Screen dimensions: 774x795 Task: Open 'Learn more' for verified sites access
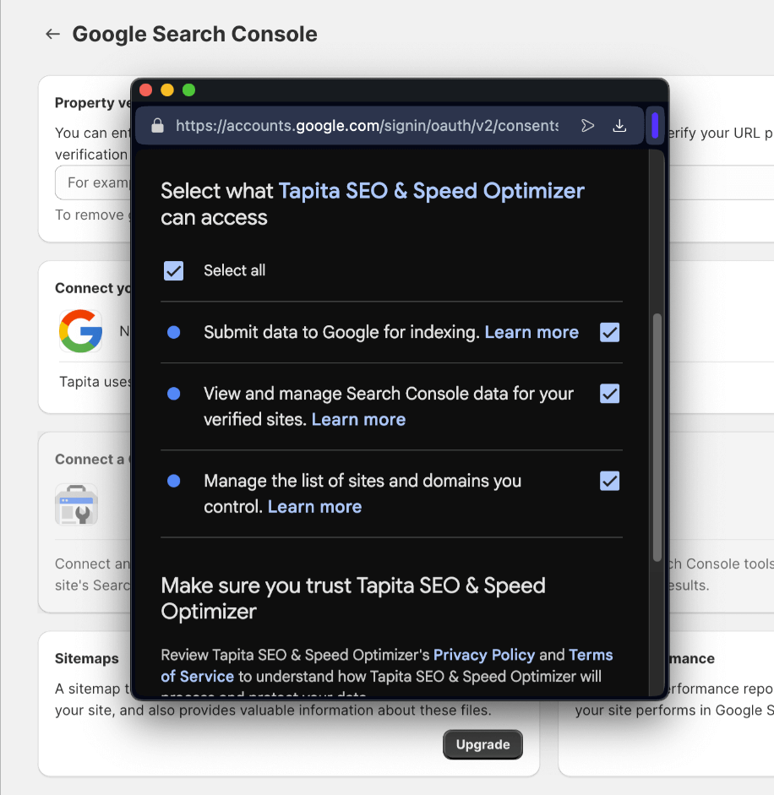pos(358,419)
